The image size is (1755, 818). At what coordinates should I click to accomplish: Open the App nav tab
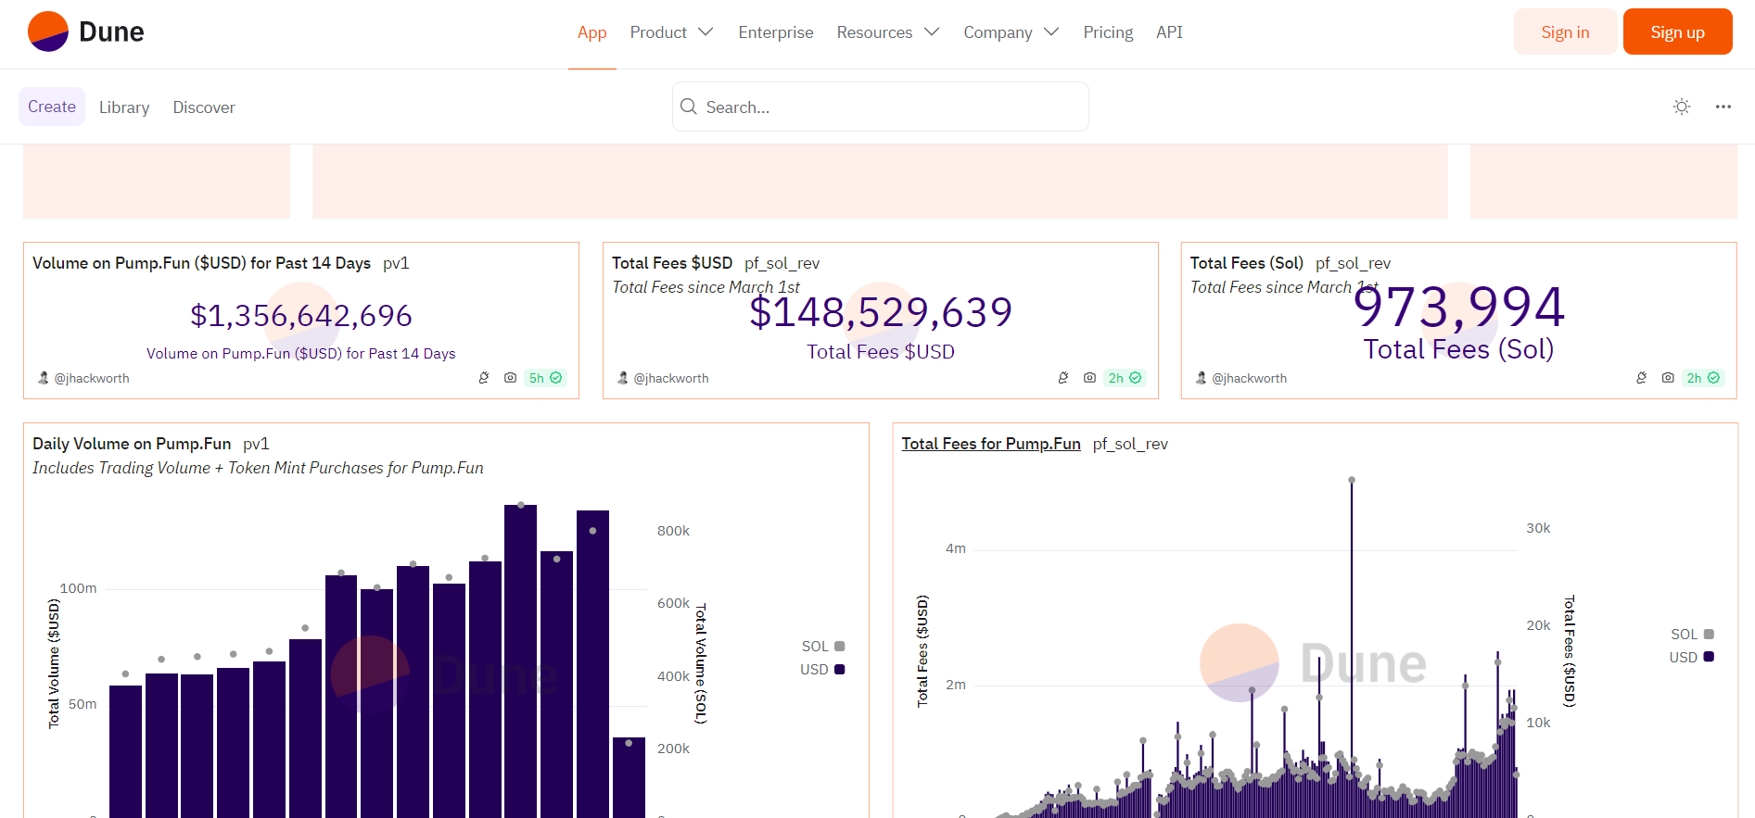point(591,32)
